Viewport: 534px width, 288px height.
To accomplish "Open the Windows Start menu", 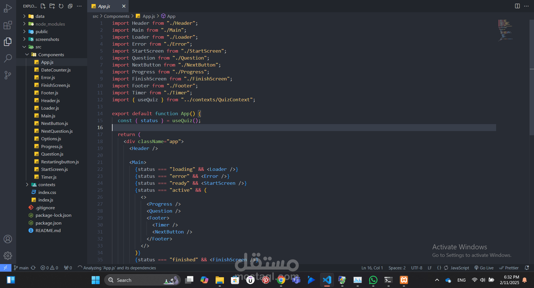I will [96, 280].
